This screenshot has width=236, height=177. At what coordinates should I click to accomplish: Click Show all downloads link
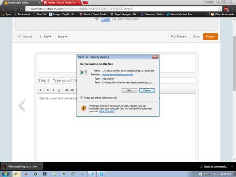pos(215,166)
